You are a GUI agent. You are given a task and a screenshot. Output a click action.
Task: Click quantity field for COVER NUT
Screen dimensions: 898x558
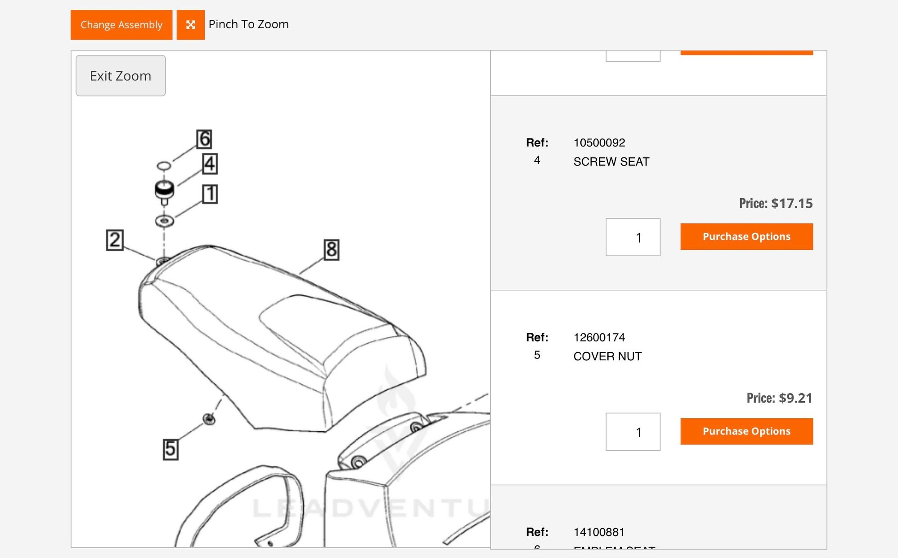(x=633, y=432)
